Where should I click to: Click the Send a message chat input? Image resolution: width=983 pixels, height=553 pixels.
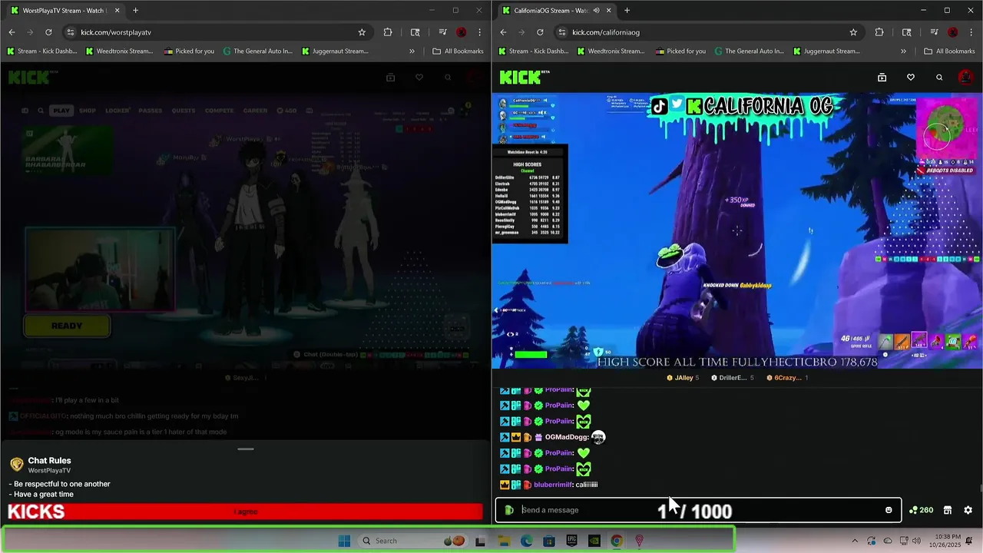[x=698, y=510]
